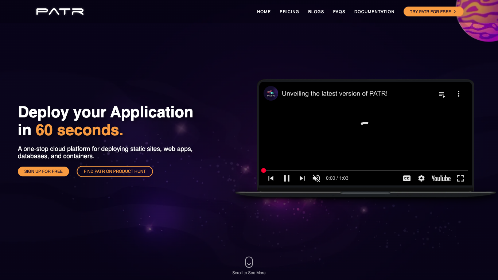Click the PATR channel avatar in the video
This screenshot has width=498, height=280.
pos(271,93)
